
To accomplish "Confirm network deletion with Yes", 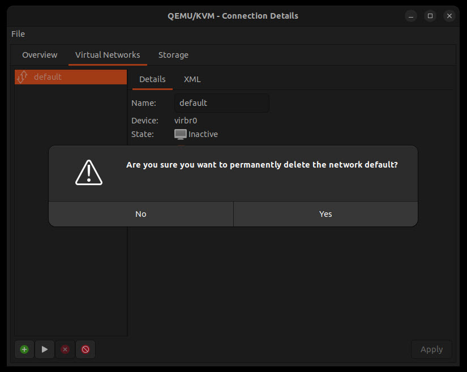I will pos(325,214).
